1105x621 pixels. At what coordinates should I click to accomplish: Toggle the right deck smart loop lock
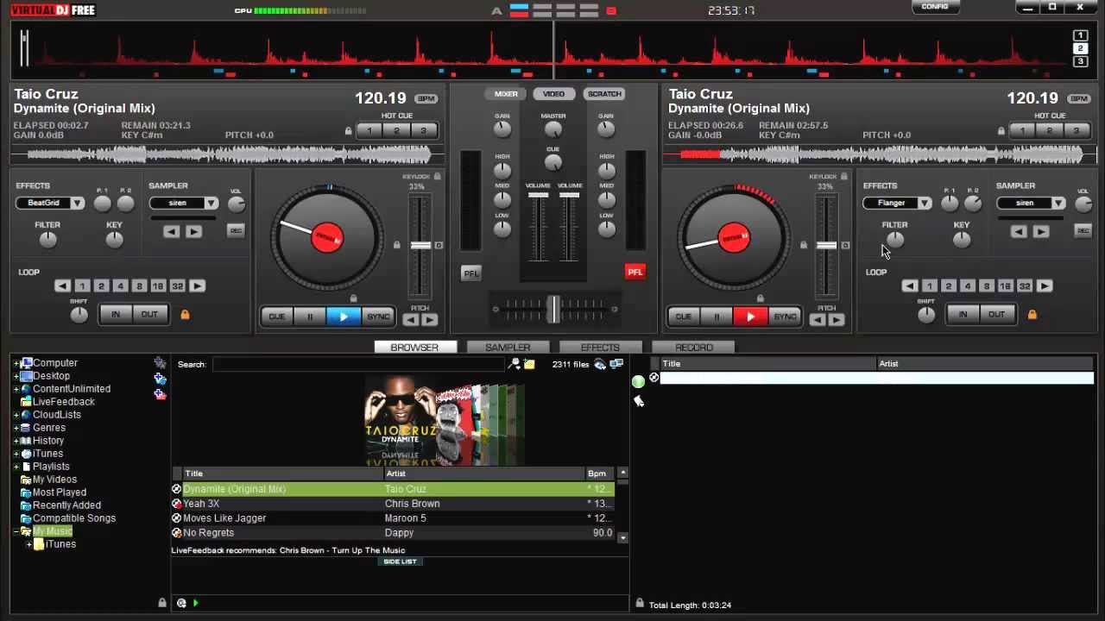pos(1032,315)
